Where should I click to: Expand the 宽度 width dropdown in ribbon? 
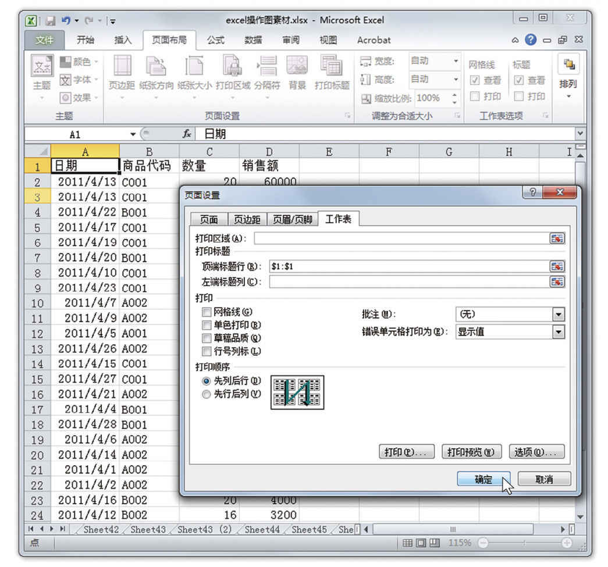tap(456, 61)
